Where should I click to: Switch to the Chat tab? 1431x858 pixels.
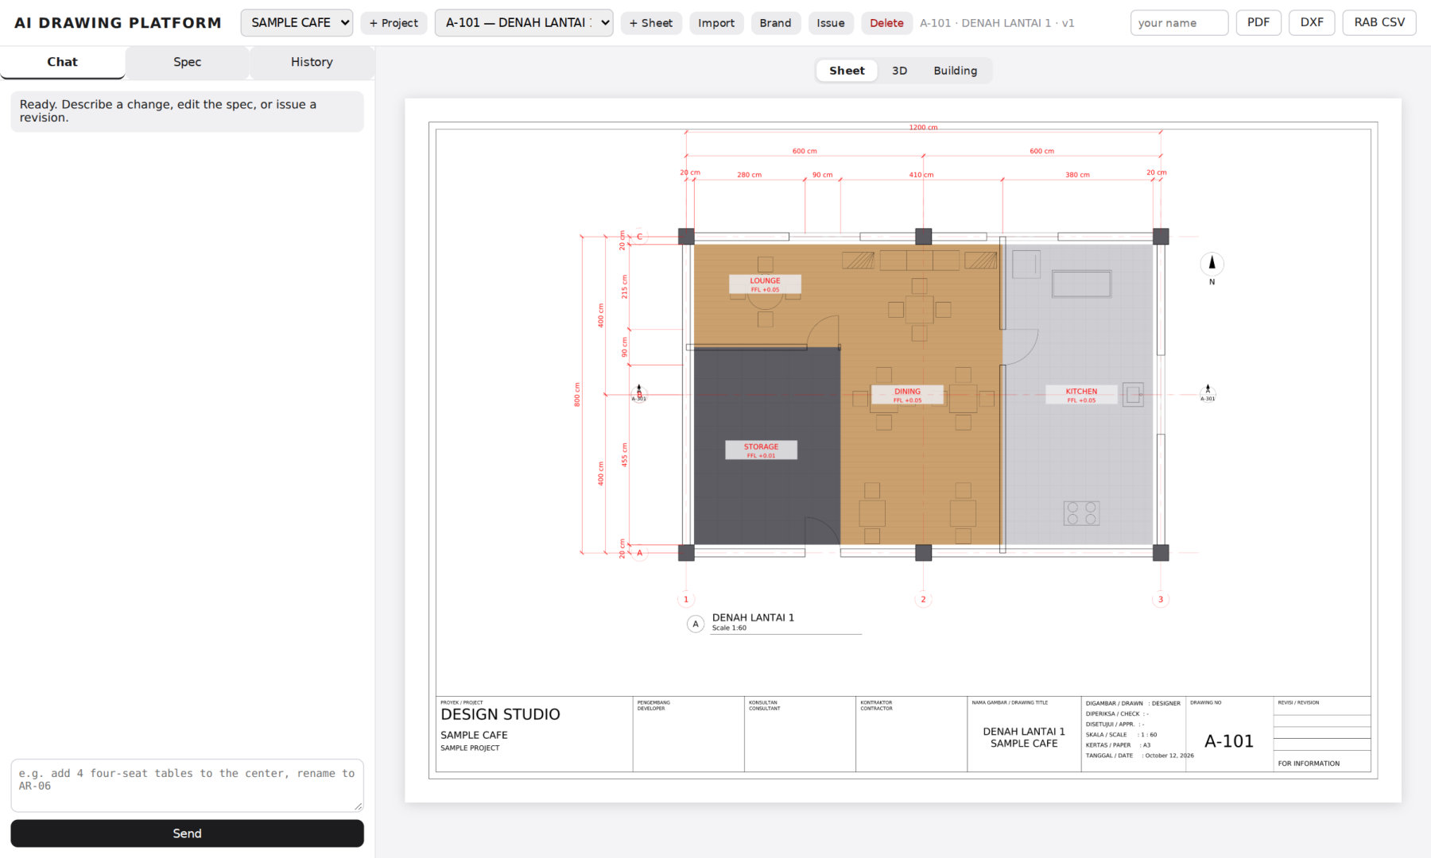[63, 62]
